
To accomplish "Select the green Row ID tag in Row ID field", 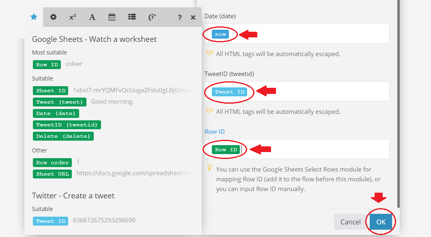I will (x=226, y=150).
